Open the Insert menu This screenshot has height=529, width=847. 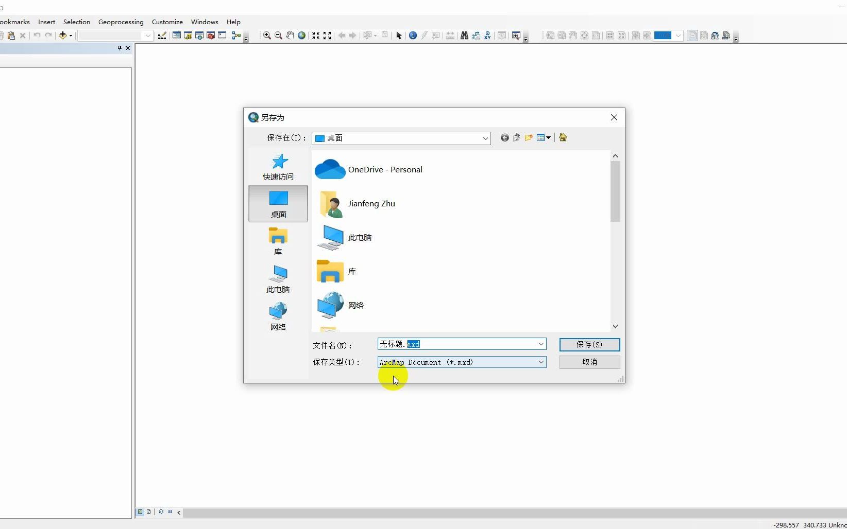[46, 22]
